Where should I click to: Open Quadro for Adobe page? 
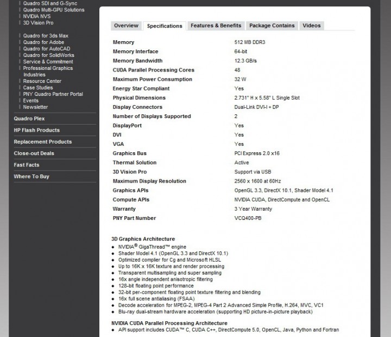43,42
